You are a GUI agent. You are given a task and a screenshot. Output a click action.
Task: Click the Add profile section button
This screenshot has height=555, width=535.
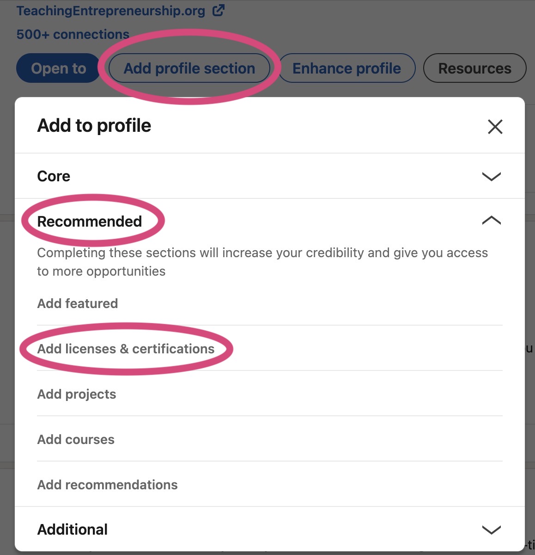pos(189,68)
